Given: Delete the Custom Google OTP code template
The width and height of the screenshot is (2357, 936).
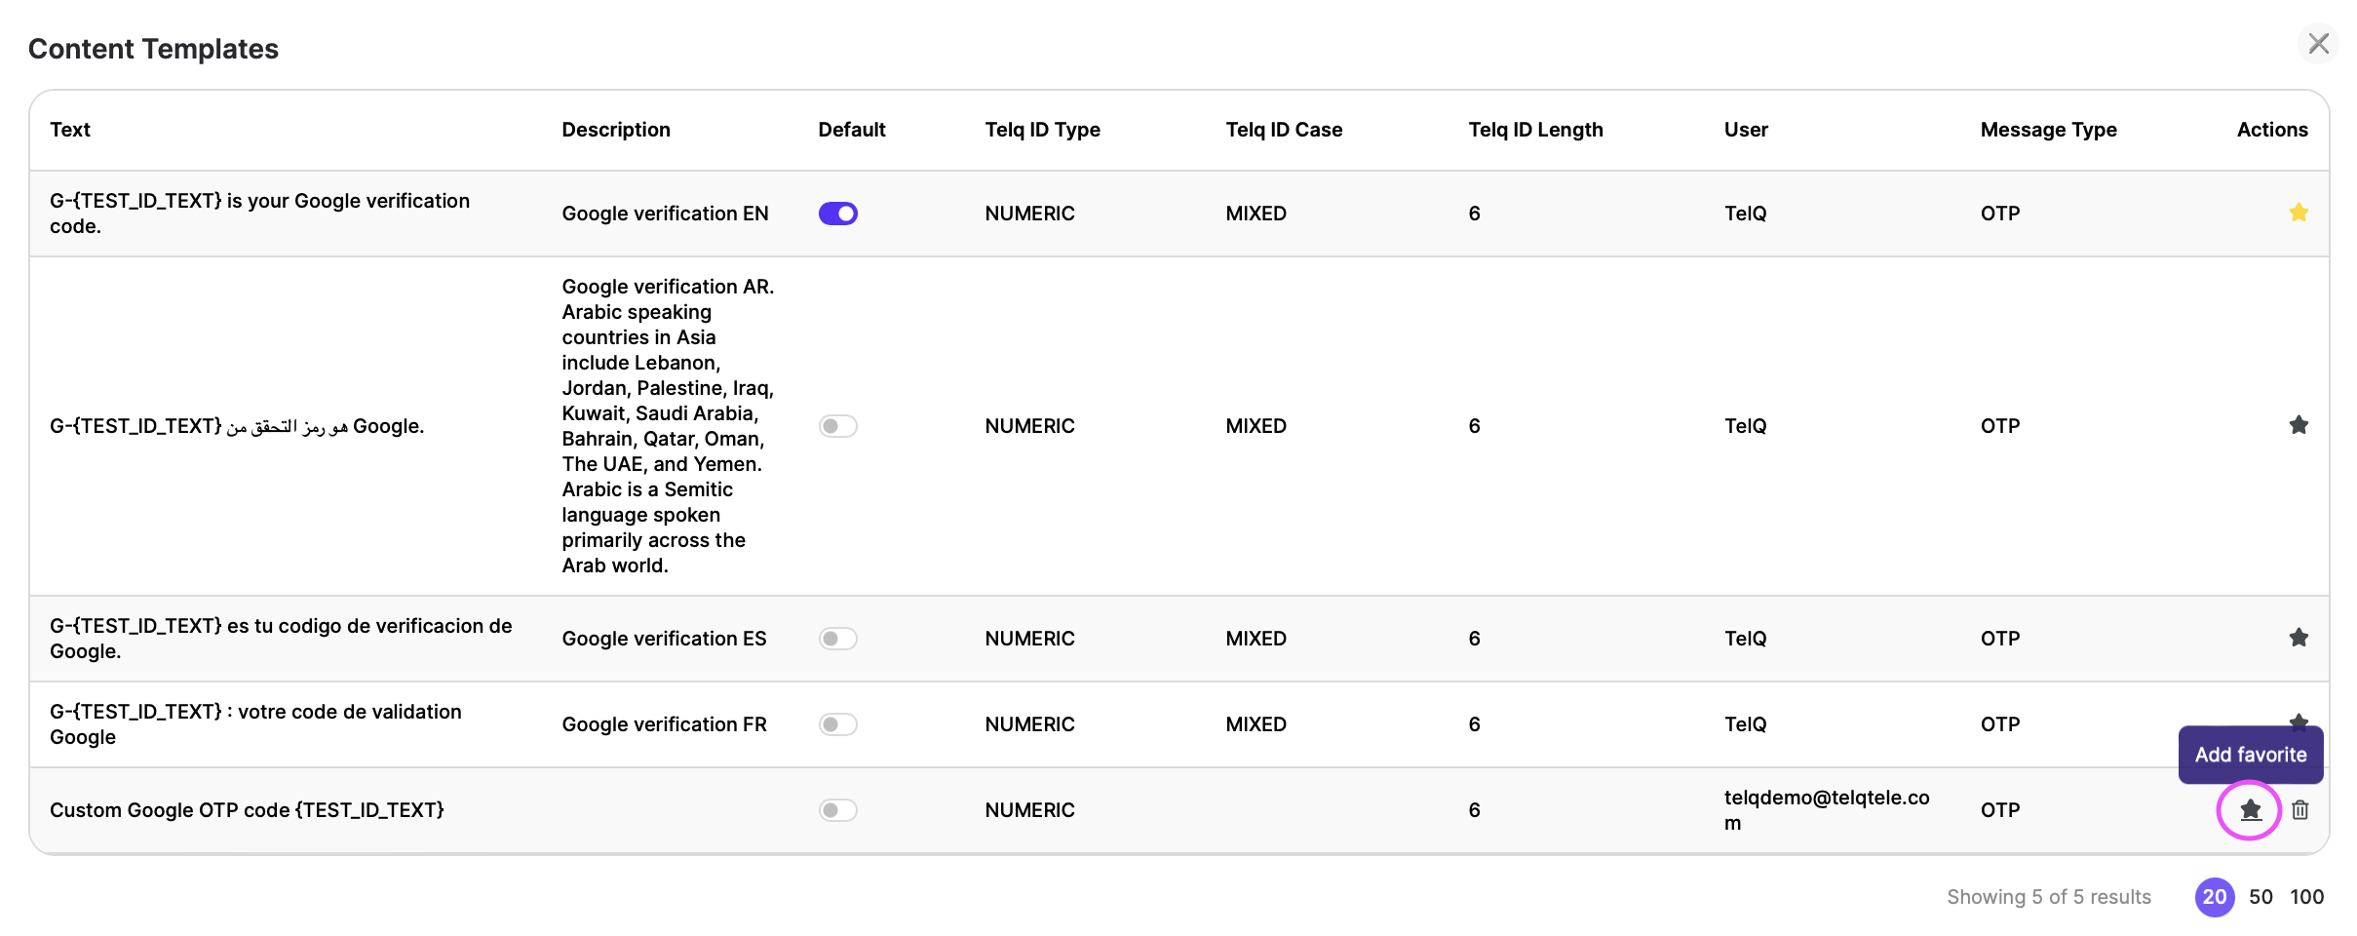Looking at the screenshot, I should click(2299, 809).
